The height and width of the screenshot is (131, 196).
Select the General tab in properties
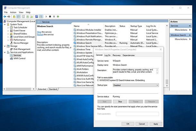coord(99,55)
